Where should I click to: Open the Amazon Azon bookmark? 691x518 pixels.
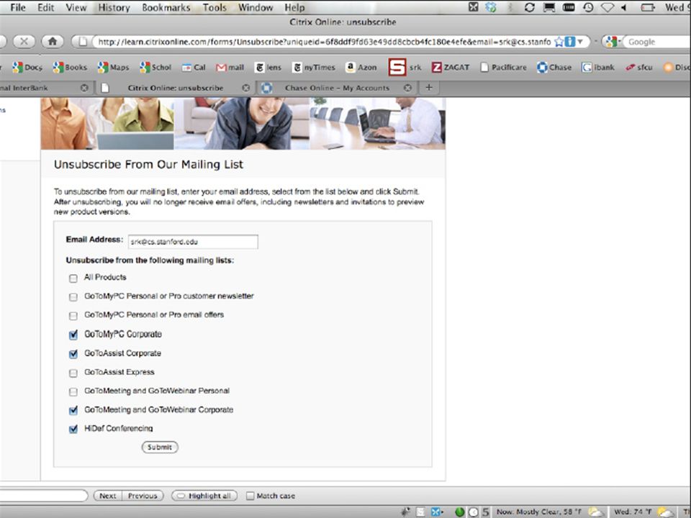click(x=361, y=68)
